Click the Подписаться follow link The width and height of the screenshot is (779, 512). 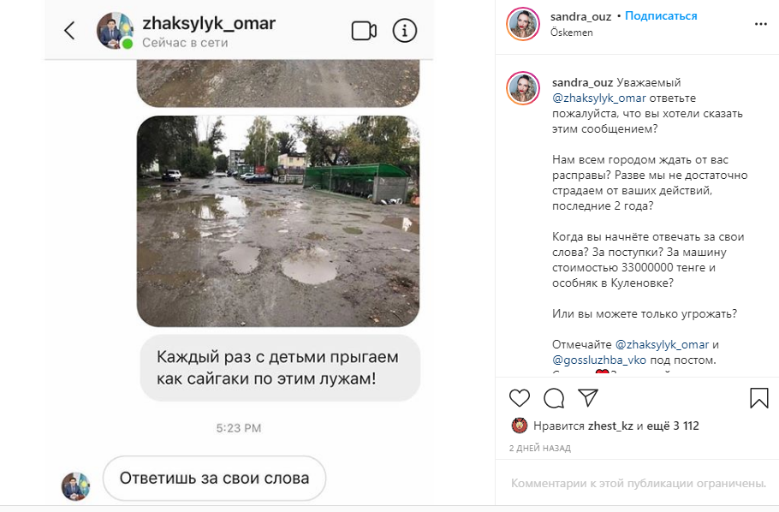coord(661,16)
